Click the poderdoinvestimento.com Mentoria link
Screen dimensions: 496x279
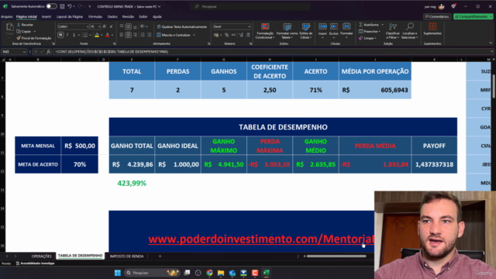[261, 239]
